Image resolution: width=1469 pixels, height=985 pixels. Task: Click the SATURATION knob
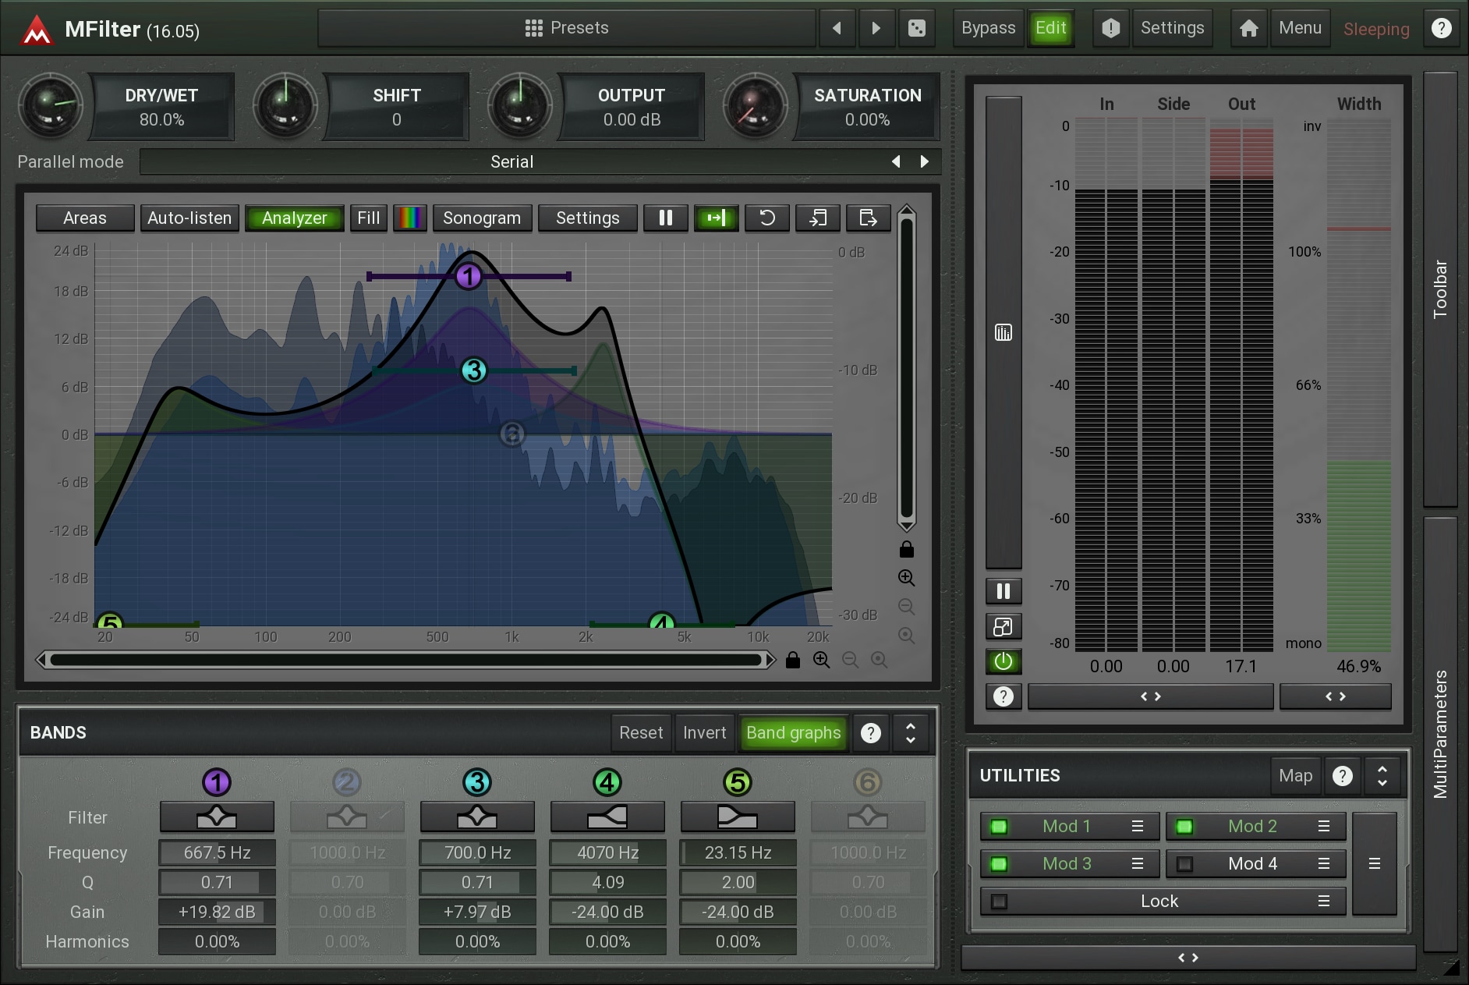pyautogui.click(x=755, y=106)
